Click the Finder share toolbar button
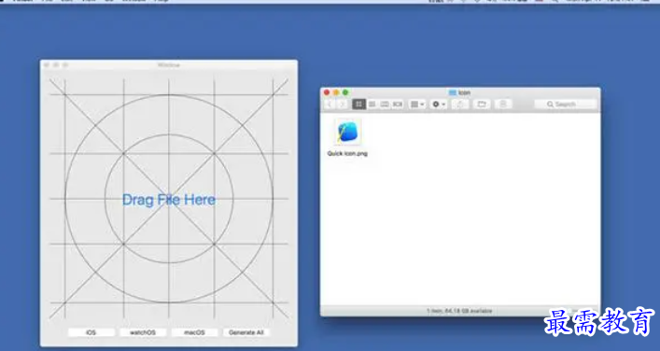 pos(460,104)
